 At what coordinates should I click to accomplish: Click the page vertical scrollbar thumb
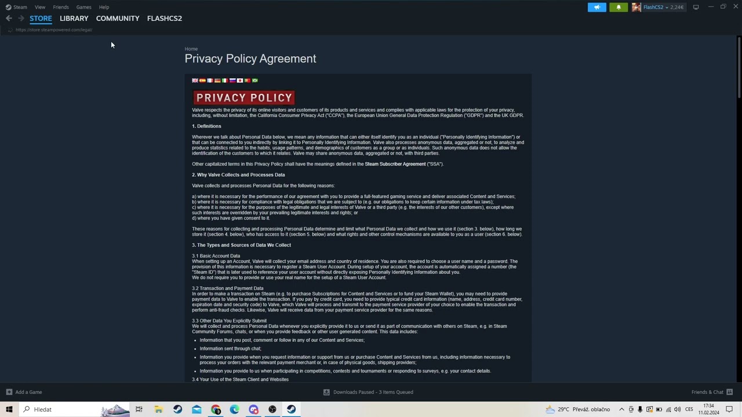(x=739, y=67)
